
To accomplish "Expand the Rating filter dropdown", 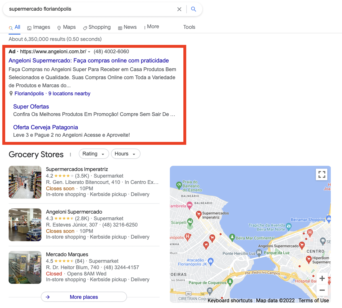I will pyautogui.click(x=94, y=154).
